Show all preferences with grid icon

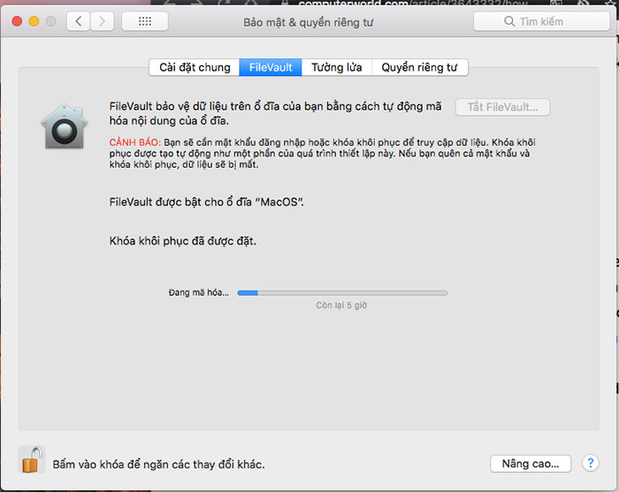[145, 21]
